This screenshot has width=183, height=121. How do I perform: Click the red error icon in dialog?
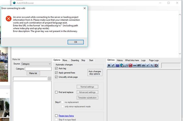9,19
